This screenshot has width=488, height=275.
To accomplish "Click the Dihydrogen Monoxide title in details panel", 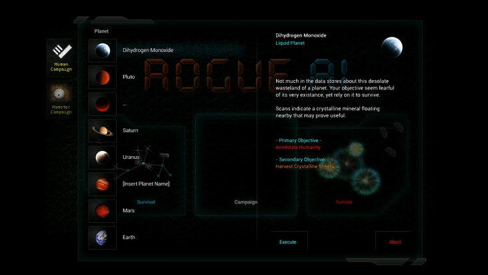I will click(x=301, y=35).
